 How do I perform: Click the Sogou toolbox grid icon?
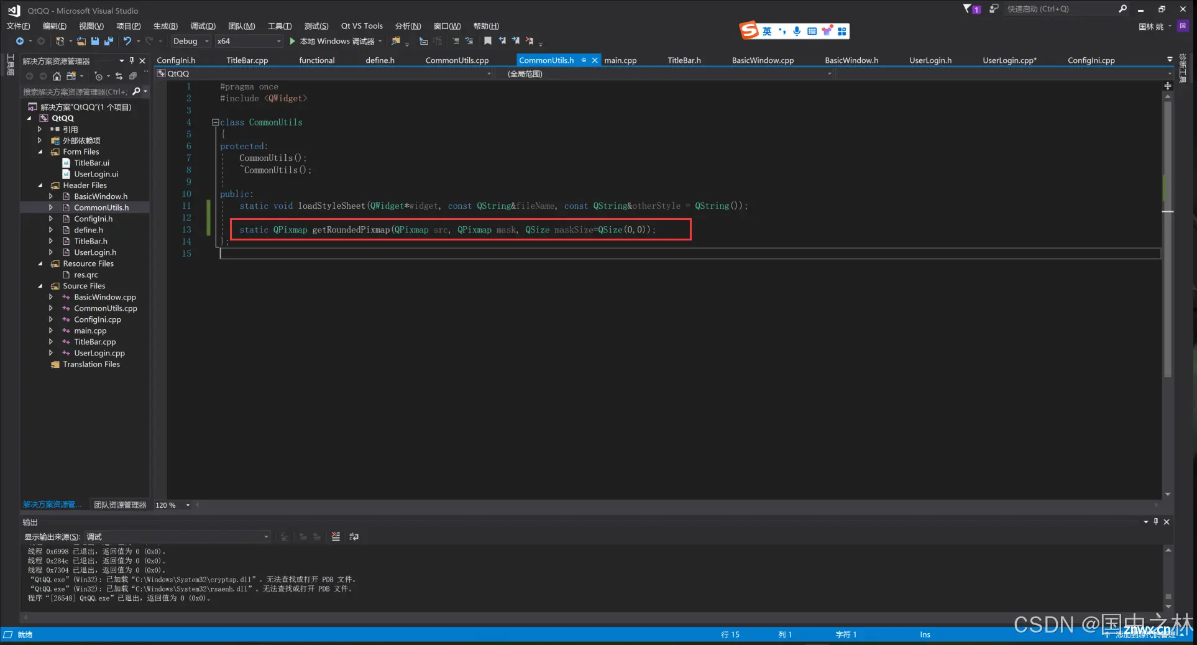point(842,31)
